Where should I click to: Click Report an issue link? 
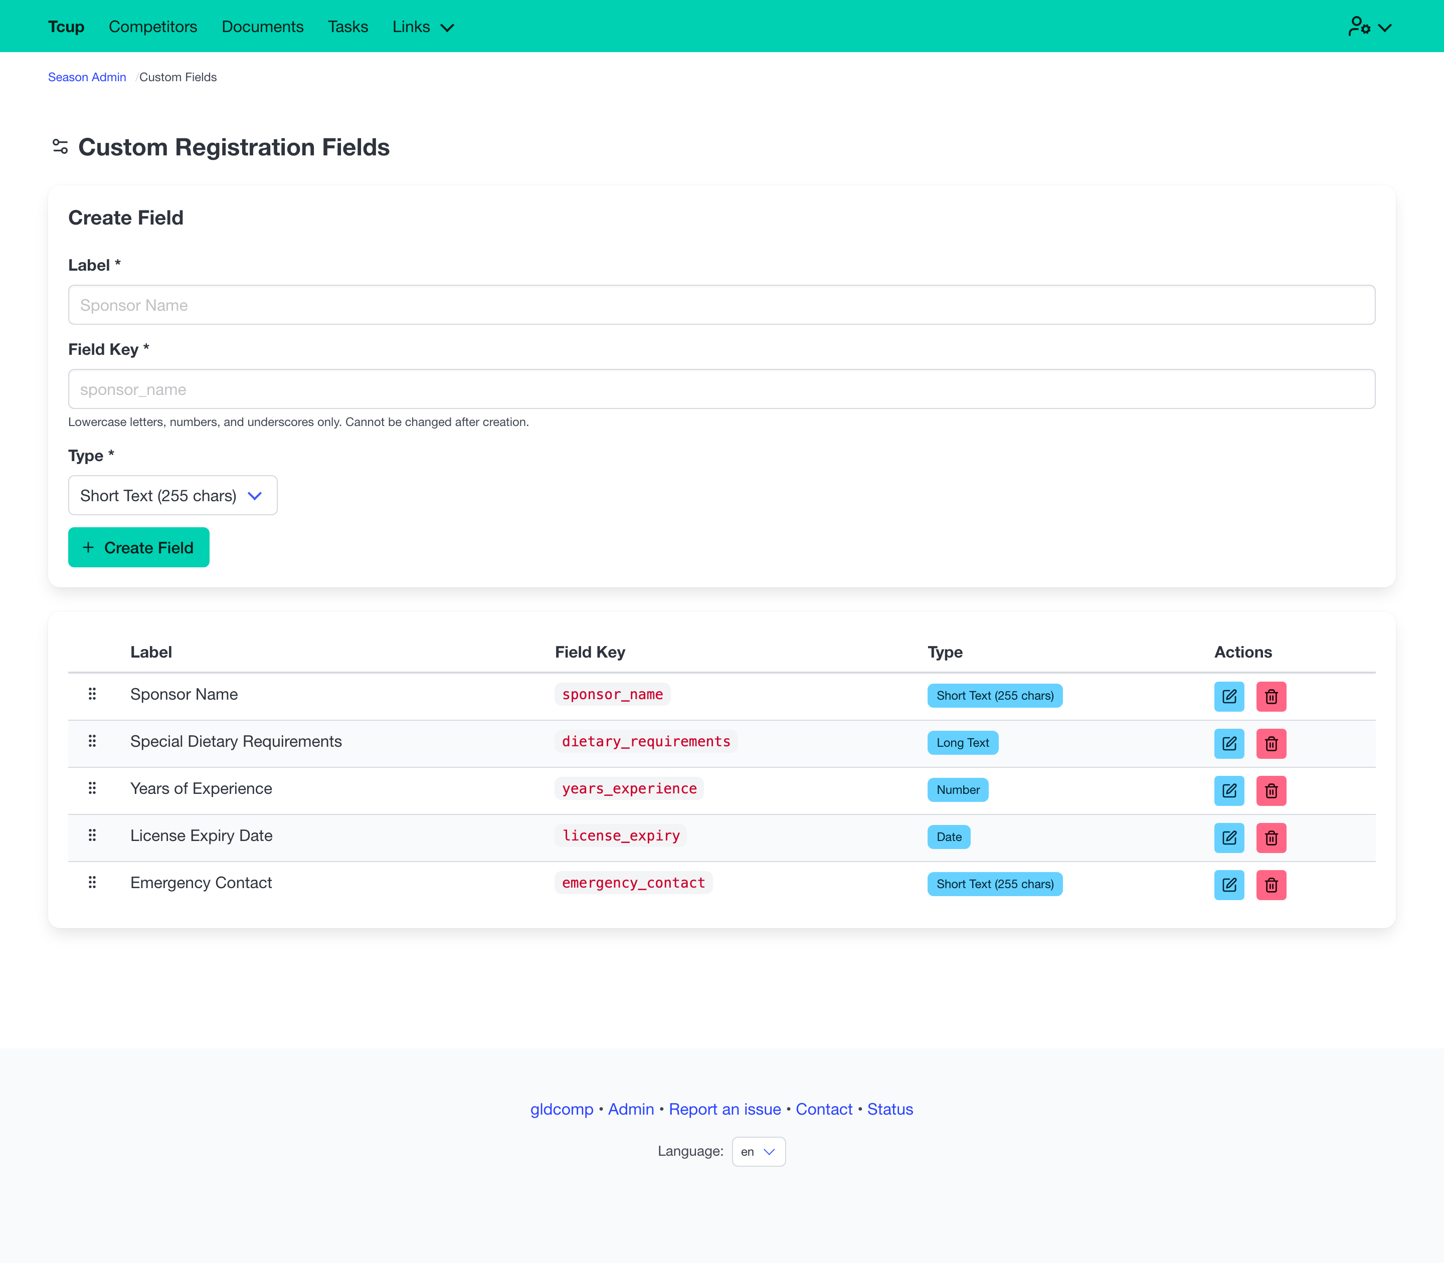725,1109
